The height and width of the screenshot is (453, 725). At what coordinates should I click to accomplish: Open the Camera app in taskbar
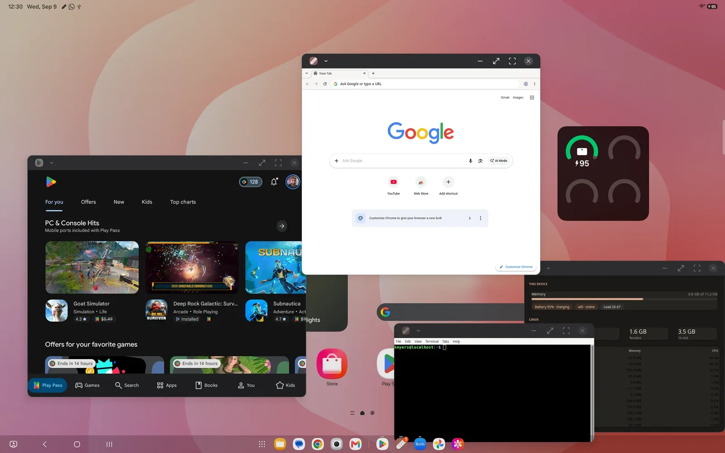point(337,444)
